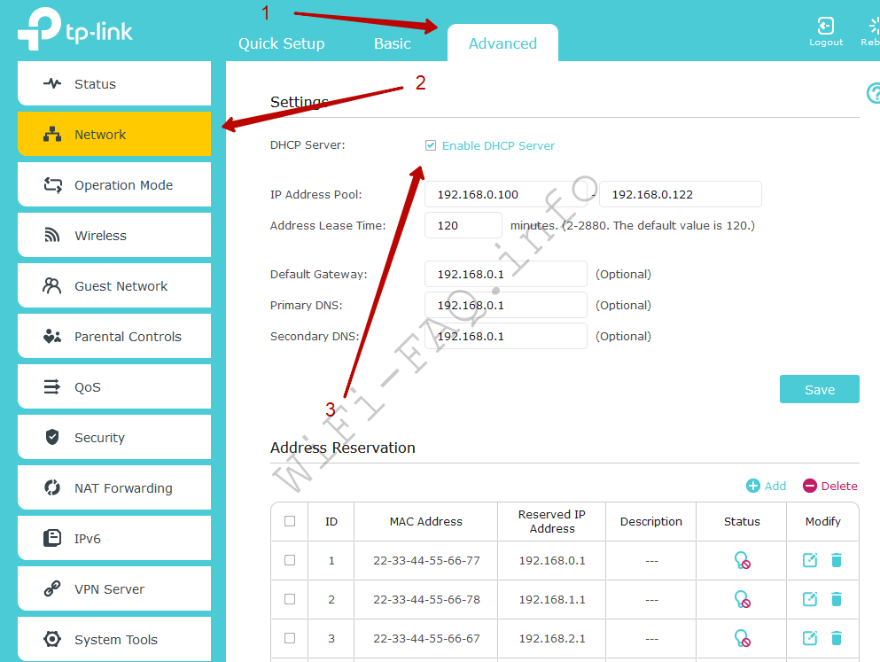Switch to the Basic tab
880x662 pixels.
(x=392, y=43)
